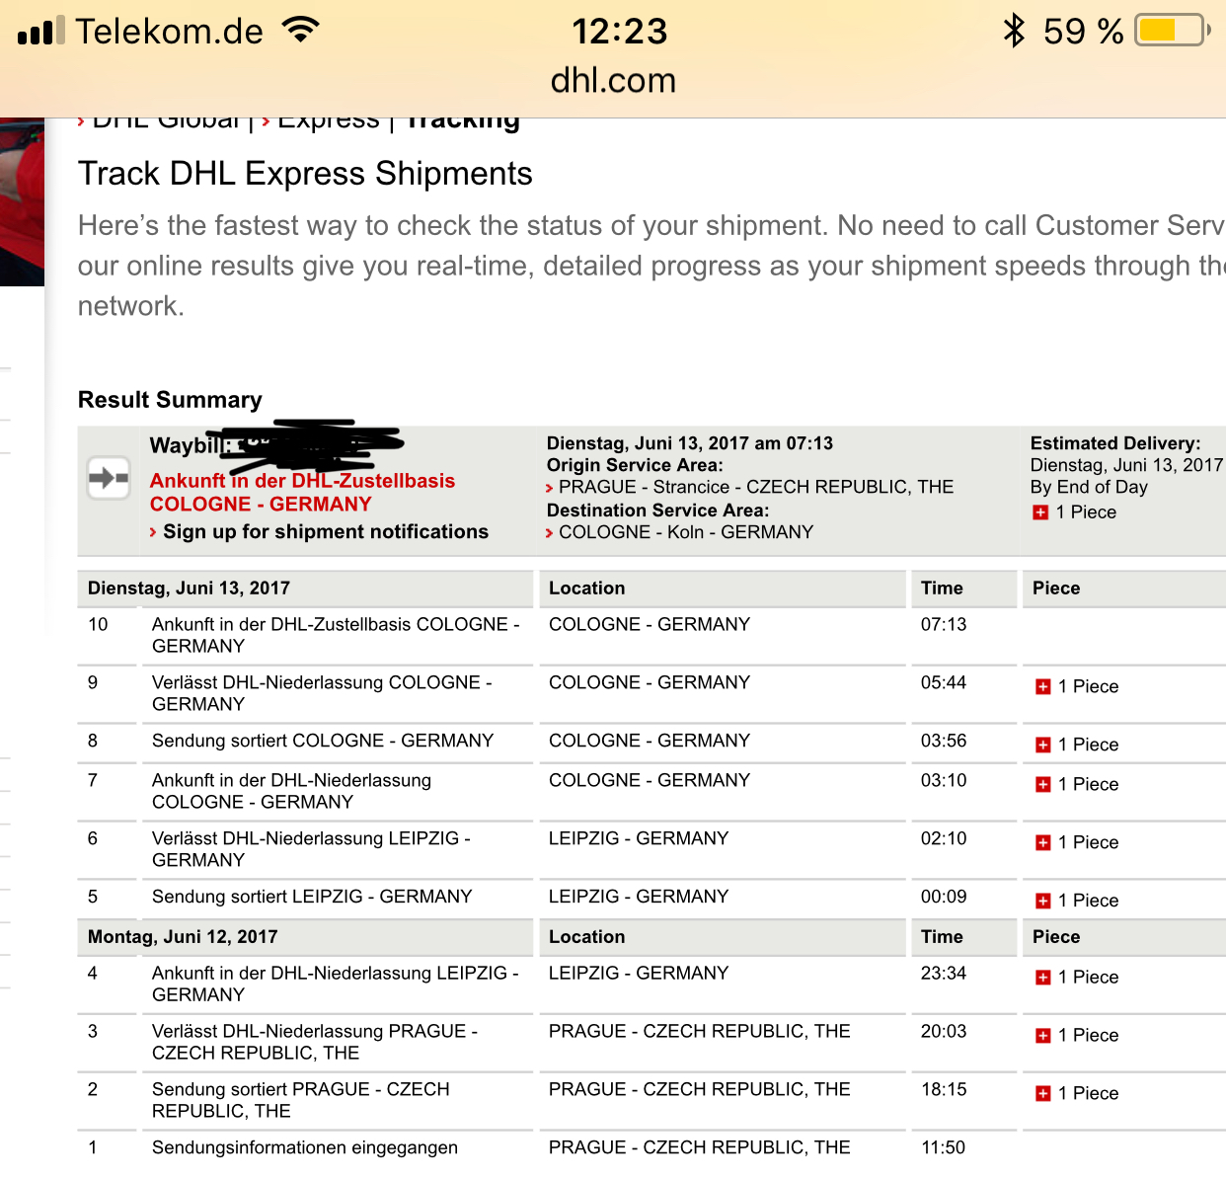The image size is (1226, 1180).
Task: Click the 23:34 time cell
Action: [944, 973]
